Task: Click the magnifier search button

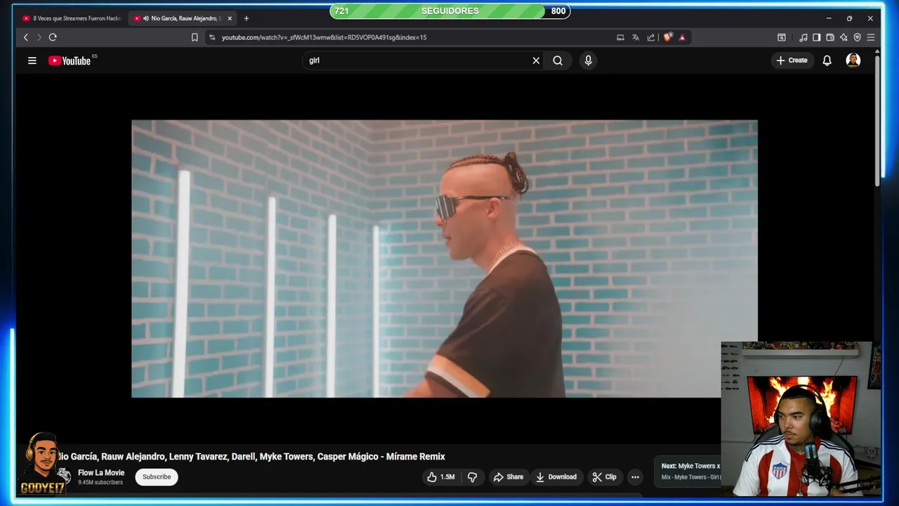Action: tap(558, 60)
